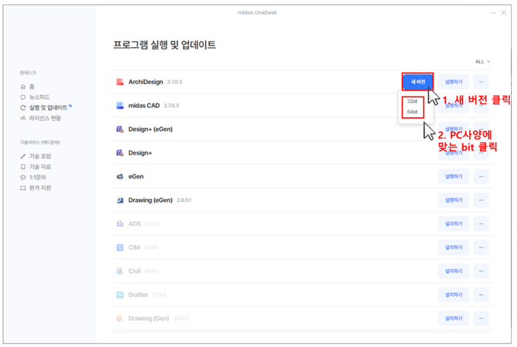Click the midas CAD product icon
Viewport: 517px width, 347px height.
tap(120, 105)
